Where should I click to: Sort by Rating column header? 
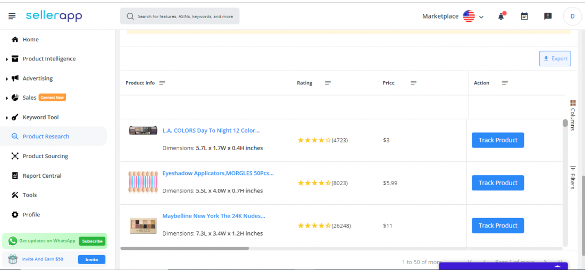(x=304, y=83)
